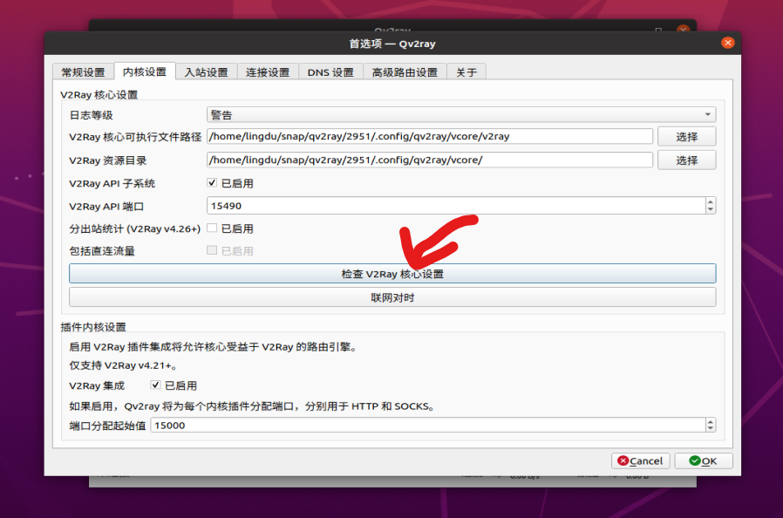Focus the V2Ray API 端口 field
The width and height of the screenshot is (783, 518).
[x=456, y=205]
